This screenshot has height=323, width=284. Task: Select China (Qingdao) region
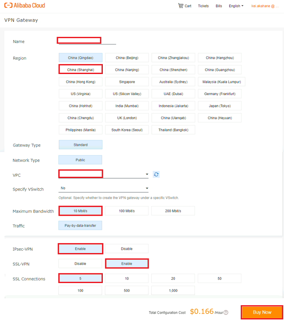[81, 58]
